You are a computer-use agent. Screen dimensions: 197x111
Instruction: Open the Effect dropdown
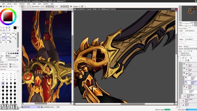[x=191, y=39]
